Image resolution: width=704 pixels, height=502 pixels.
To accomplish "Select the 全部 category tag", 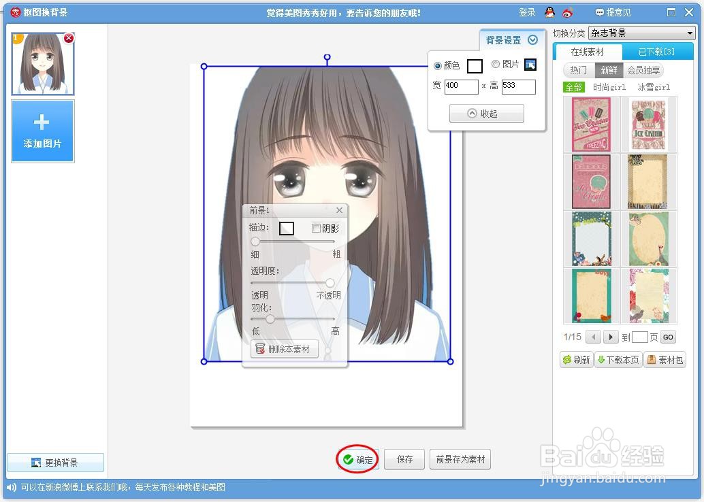I will coord(573,87).
